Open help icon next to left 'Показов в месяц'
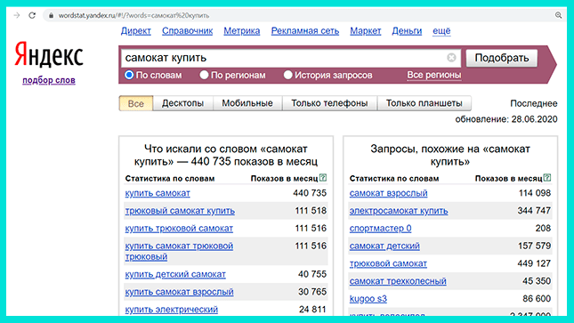 323,178
